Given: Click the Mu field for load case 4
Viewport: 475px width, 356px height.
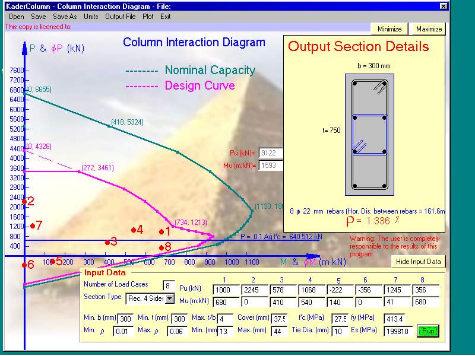Looking at the screenshot, I should click(309, 301).
